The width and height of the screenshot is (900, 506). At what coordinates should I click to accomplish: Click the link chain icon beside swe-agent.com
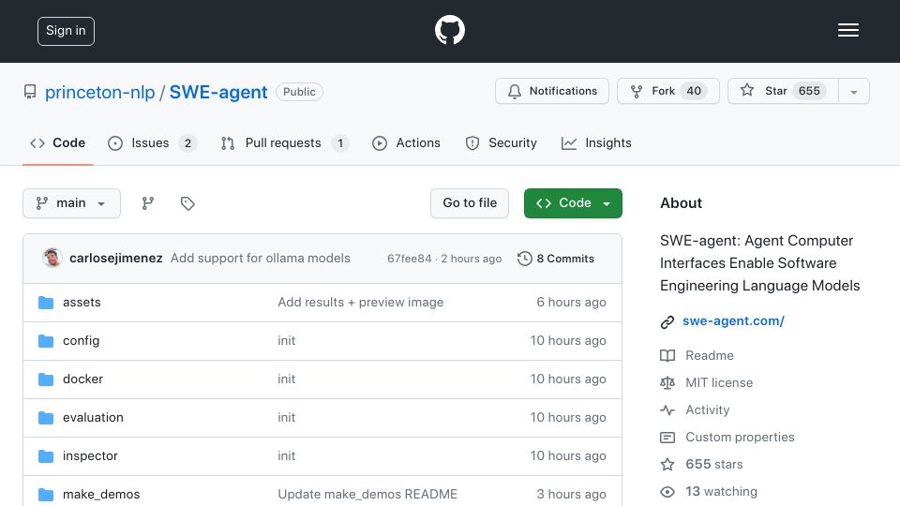click(x=667, y=321)
